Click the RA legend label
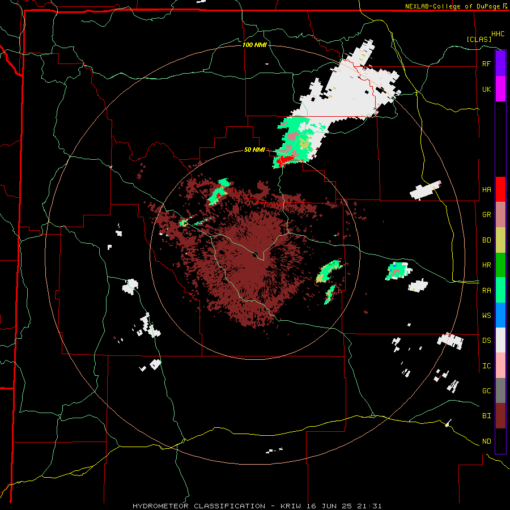Image resolution: width=510 pixels, height=510 pixels. coord(487,290)
